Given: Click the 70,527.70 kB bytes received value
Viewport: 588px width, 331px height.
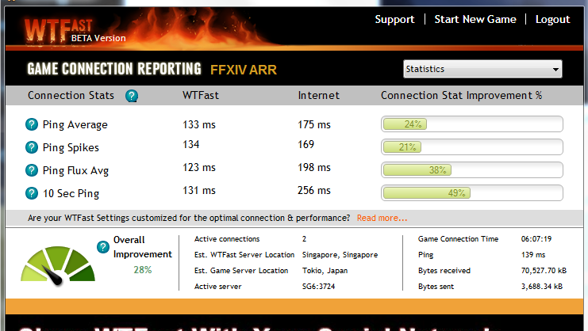Looking at the screenshot, I should (544, 270).
